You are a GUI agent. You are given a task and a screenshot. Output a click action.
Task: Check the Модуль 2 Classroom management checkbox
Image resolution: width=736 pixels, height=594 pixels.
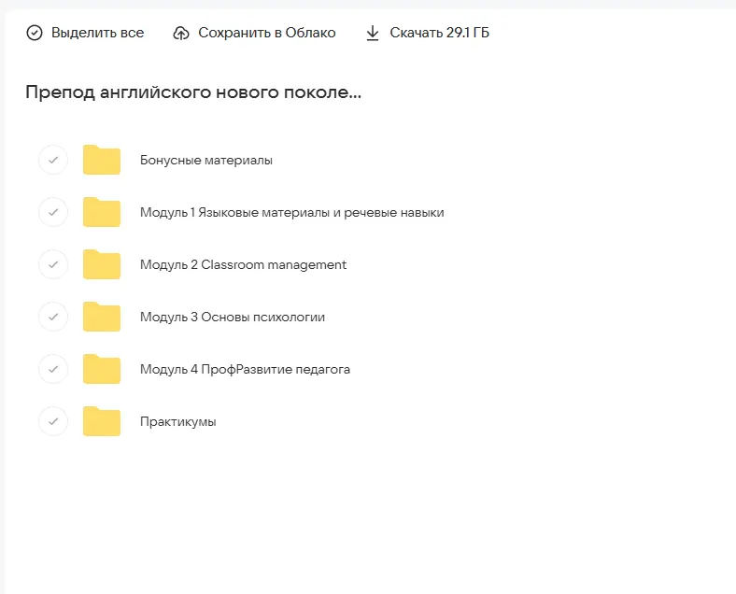(53, 265)
